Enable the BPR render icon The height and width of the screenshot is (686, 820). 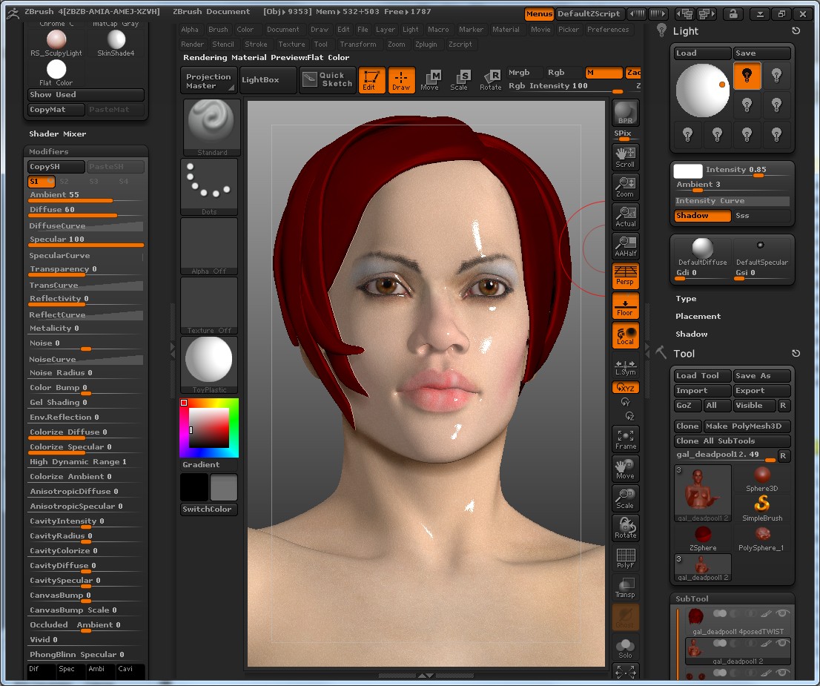[x=625, y=113]
